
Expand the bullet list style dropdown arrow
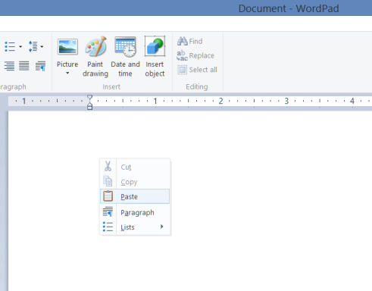tap(20, 46)
